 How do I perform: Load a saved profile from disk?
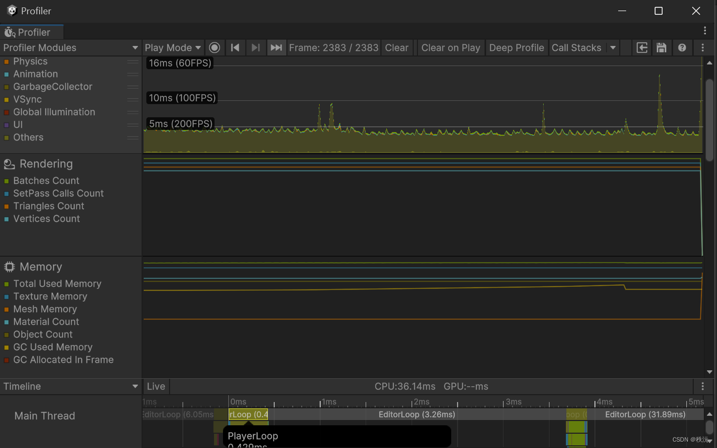641,48
